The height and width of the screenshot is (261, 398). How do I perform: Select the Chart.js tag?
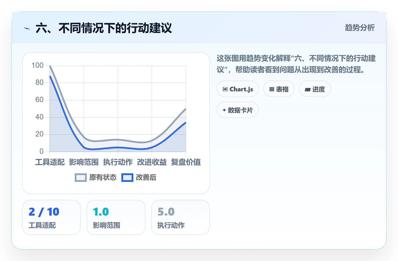pos(238,89)
